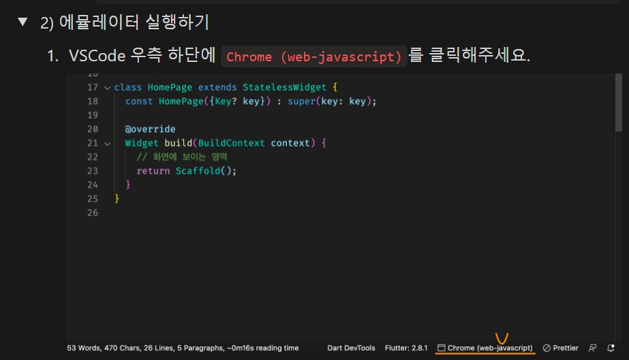Collapse the '2) 에뮬레이터 실행하기' toggle triangle
629x360 pixels.
pos(23,22)
